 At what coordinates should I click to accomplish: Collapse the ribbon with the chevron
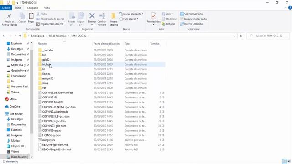pyautogui.click(x=285, y=8)
